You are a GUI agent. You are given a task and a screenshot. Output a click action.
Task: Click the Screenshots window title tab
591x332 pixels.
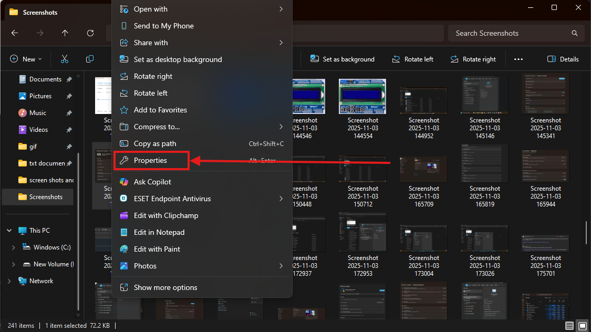pos(40,13)
